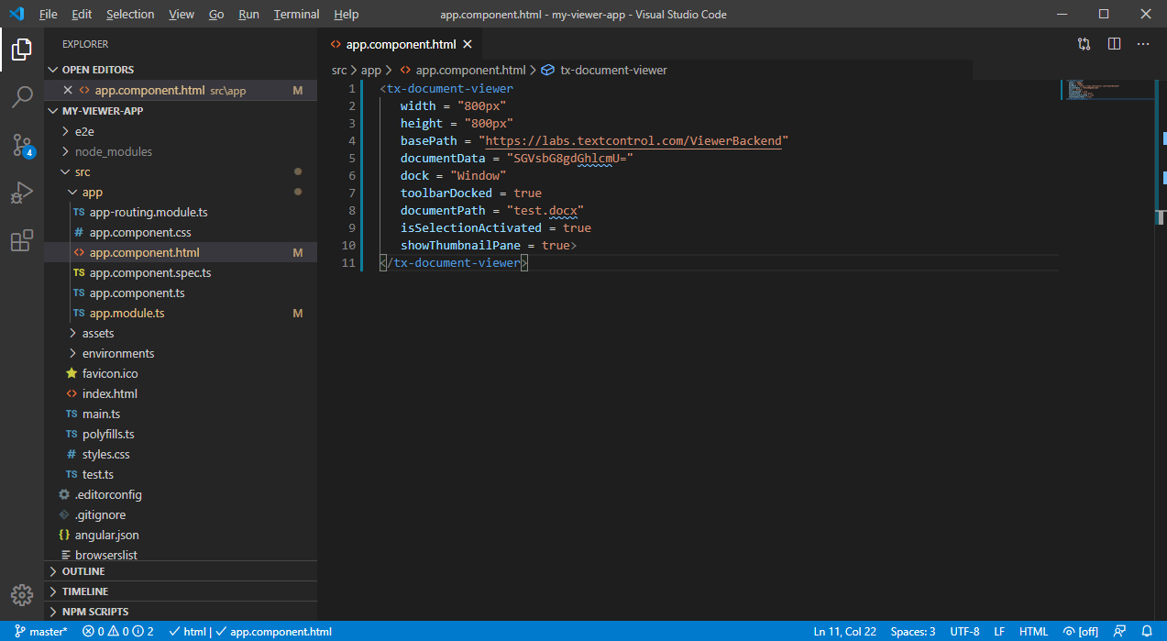The image size is (1167, 641).
Task: Open test.ts file
Action: click(x=181, y=474)
